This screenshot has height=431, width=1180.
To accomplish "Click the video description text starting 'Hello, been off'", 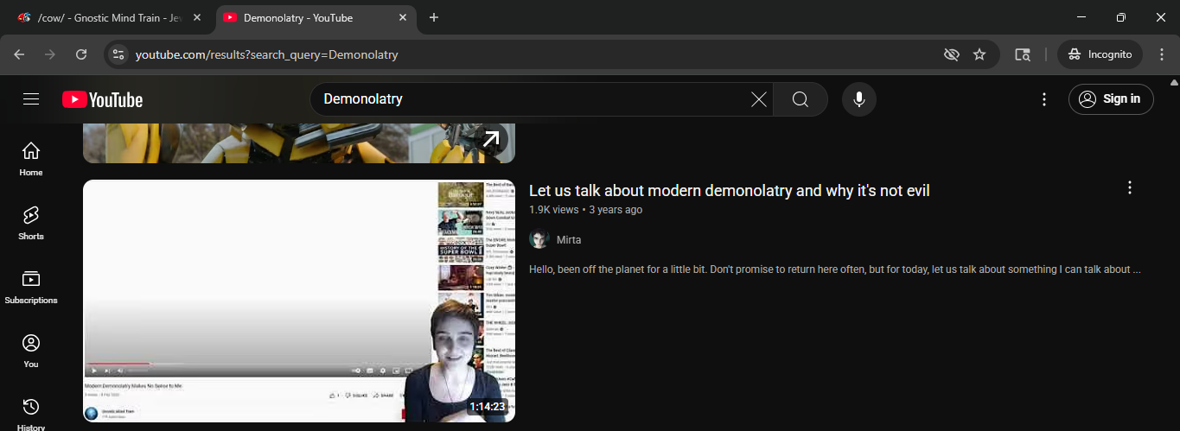I will [835, 269].
